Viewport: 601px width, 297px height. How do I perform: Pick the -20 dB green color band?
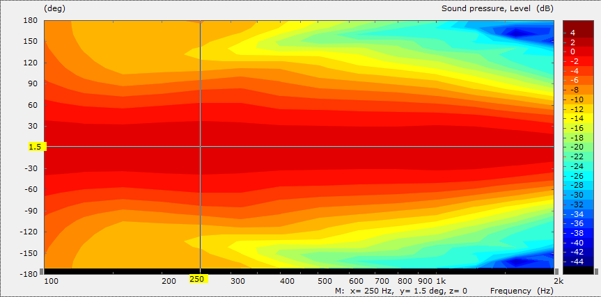(x=577, y=147)
